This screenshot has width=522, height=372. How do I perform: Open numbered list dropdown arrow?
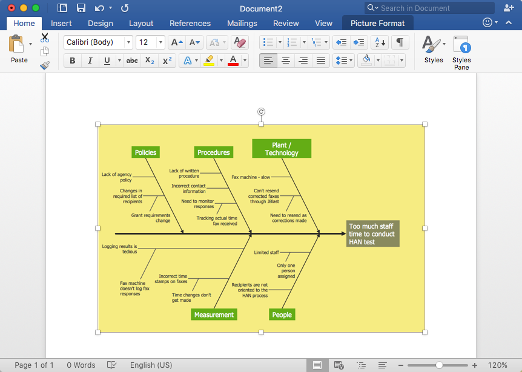pos(304,42)
